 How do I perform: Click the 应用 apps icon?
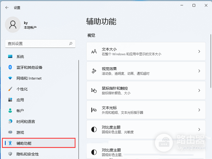pyautogui.click(x=10, y=100)
